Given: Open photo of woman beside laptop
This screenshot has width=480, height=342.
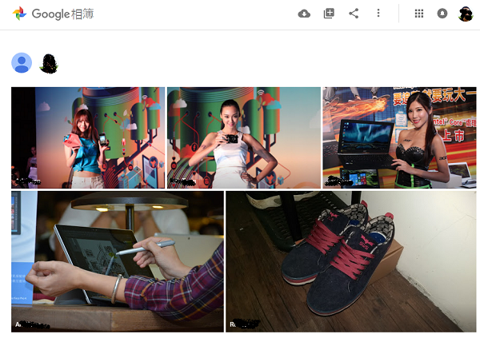Looking at the screenshot, I should [398, 136].
